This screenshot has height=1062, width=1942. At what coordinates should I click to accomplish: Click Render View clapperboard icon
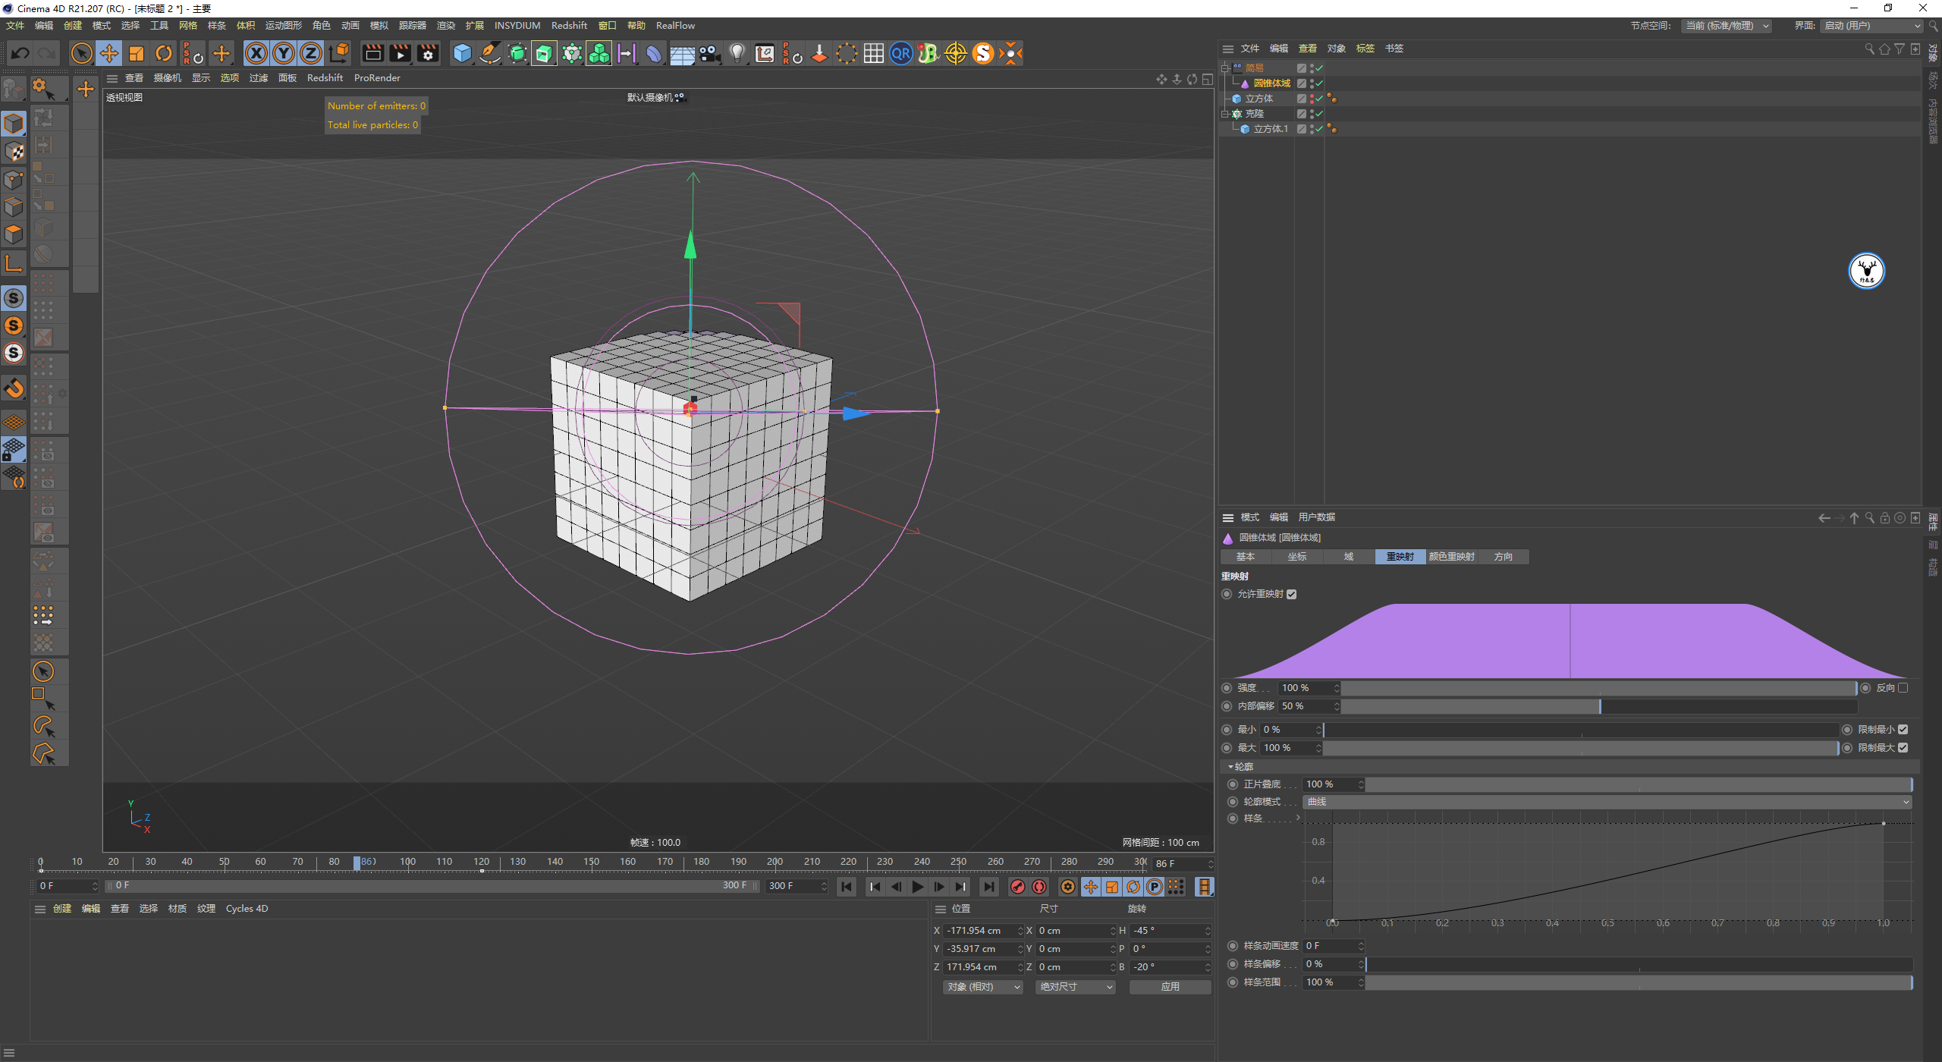point(372,53)
